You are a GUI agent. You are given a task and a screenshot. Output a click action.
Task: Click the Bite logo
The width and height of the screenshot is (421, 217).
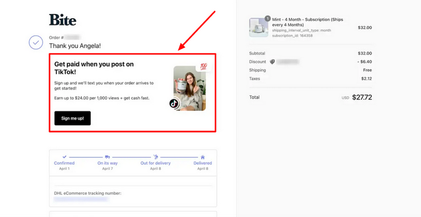63,20
